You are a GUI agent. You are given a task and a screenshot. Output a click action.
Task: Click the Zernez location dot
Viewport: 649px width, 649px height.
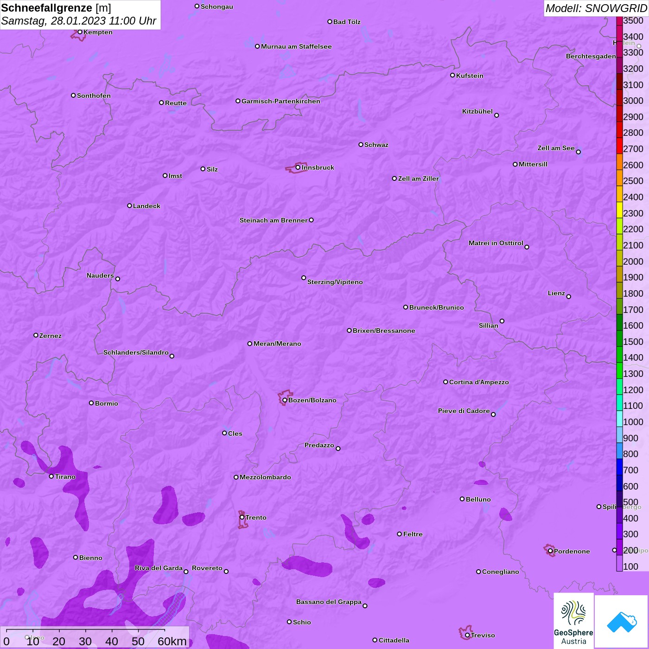pos(36,335)
